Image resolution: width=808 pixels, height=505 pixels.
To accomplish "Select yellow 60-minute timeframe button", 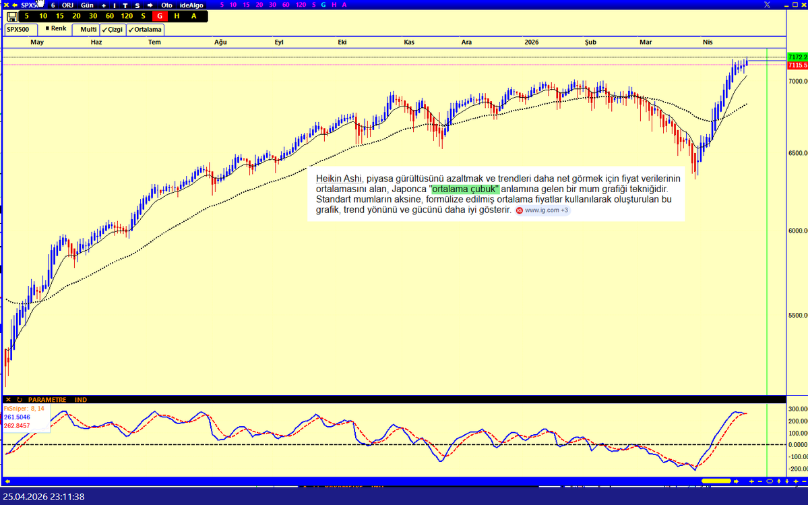I will [x=109, y=16].
